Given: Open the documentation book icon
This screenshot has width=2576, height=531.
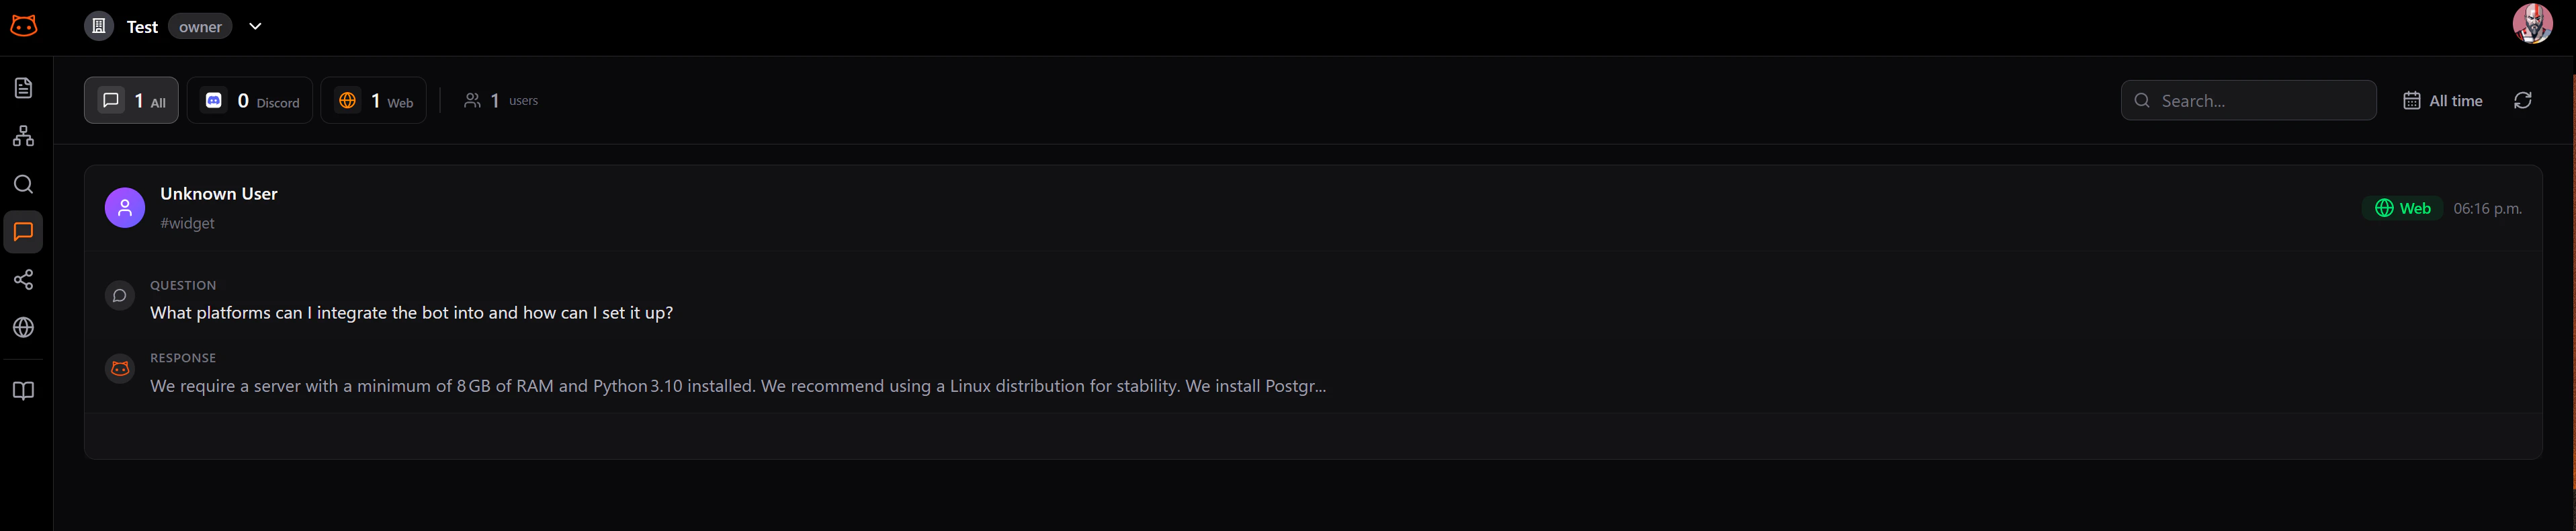Looking at the screenshot, I should 23,390.
